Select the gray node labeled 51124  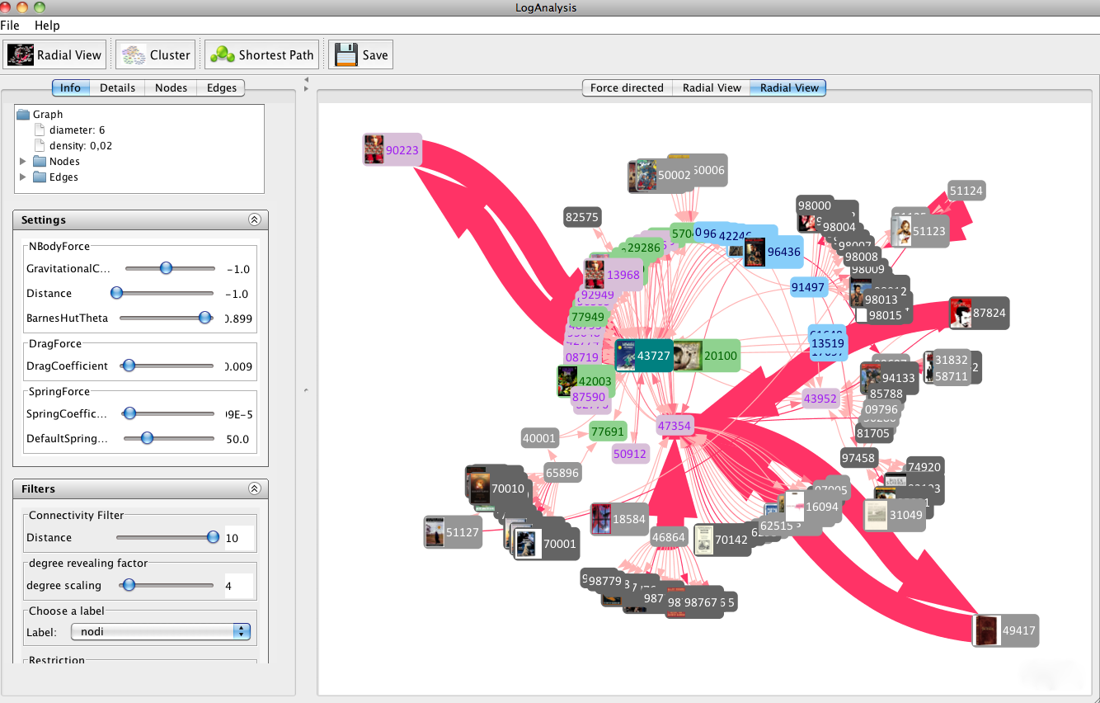(x=966, y=191)
